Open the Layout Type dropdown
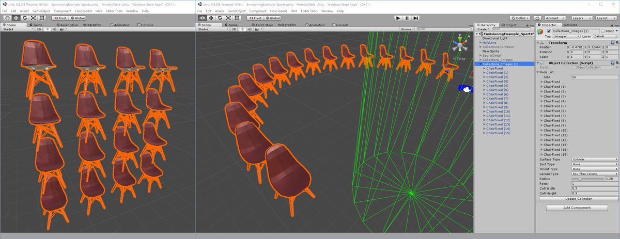Viewport: 620px width, 239px height. click(594, 174)
